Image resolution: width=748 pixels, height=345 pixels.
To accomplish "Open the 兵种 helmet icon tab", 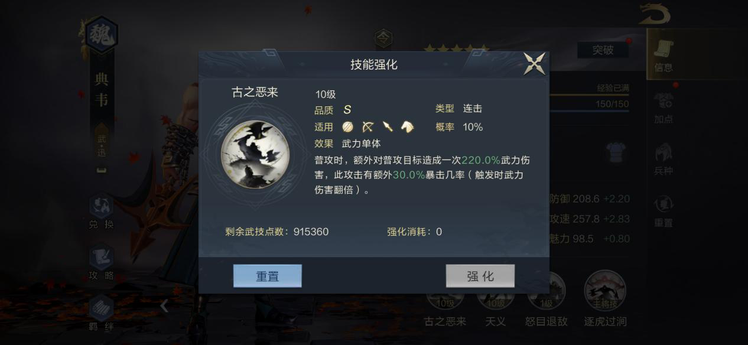I will click(664, 159).
